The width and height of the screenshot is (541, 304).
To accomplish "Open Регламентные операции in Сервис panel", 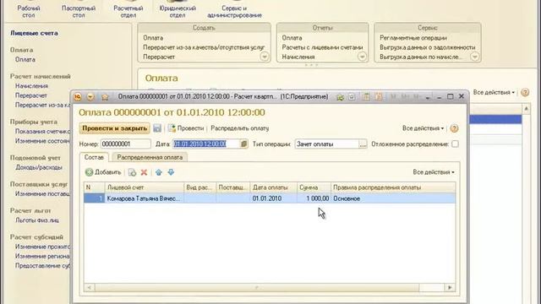I will click(x=413, y=38).
